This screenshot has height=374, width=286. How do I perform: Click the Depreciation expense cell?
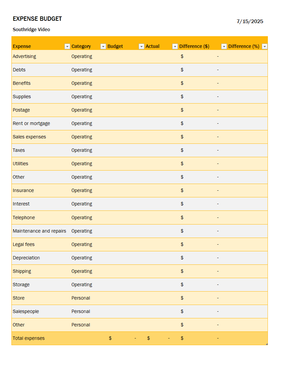click(26, 258)
